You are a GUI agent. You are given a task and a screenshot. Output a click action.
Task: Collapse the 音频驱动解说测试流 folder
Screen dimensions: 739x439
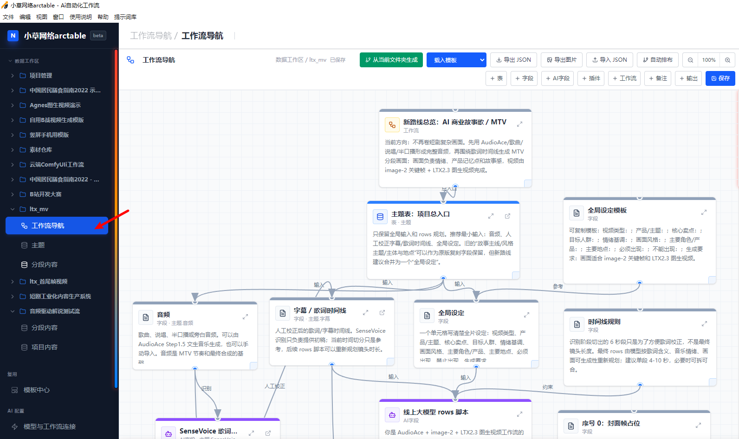click(13, 311)
